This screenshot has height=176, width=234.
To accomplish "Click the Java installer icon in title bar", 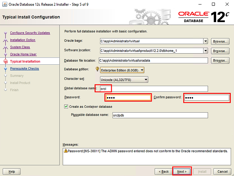I will coord(5,4).
